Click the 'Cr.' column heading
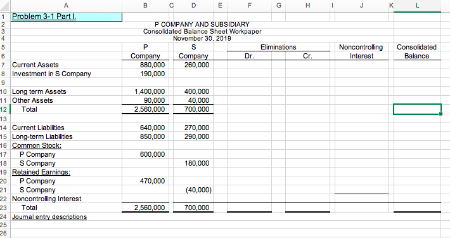 coord(307,56)
